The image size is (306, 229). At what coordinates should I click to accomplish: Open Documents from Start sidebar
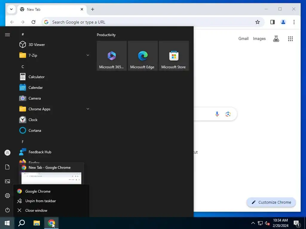tap(7, 167)
